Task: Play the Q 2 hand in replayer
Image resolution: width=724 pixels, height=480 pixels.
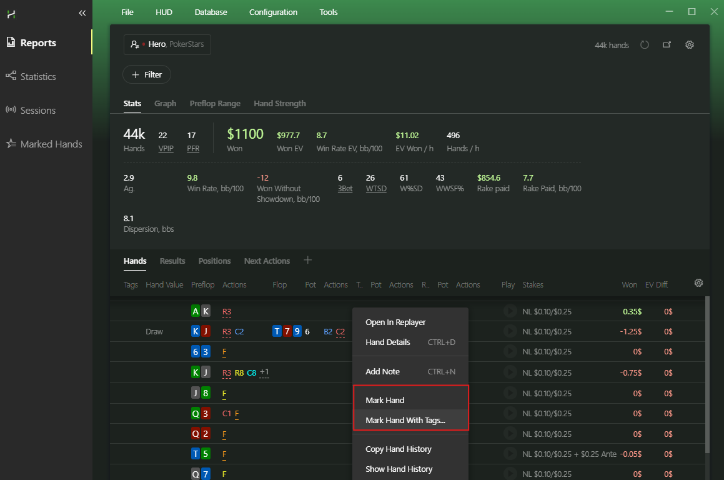Action: click(x=510, y=433)
